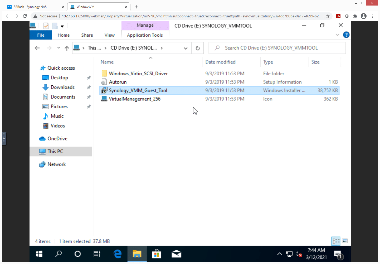
Task: Open Task View on the taskbar
Action: tap(97, 254)
